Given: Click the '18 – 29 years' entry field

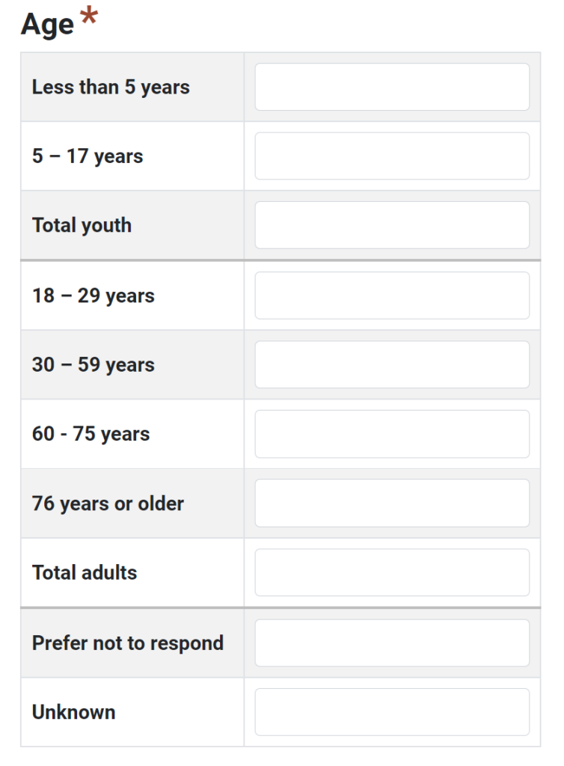Looking at the screenshot, I should pos(392,295).
